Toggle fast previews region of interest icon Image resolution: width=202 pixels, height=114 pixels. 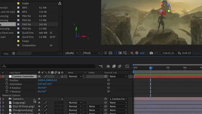tap(105, 53)
